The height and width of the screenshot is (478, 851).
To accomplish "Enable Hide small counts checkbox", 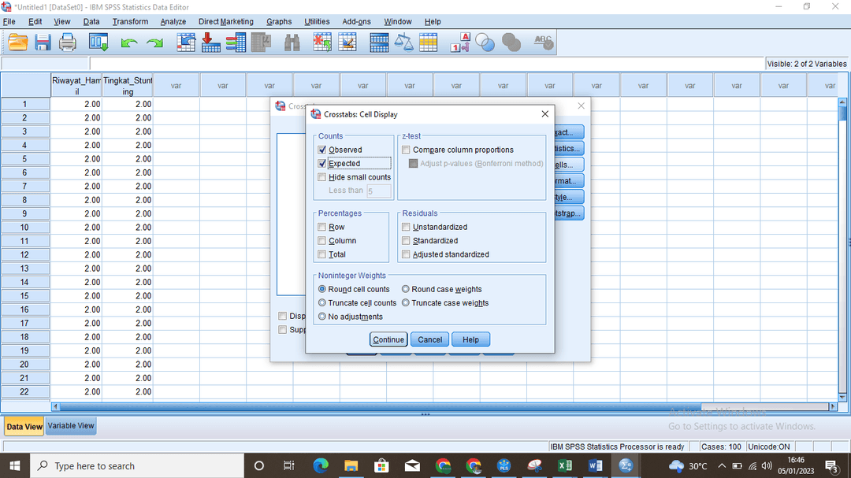I will click(x=321, y=177).
